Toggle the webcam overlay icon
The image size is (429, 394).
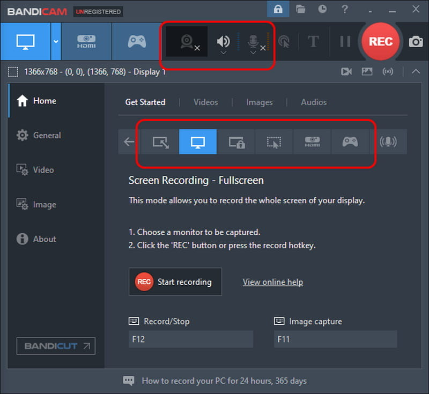click(187, 42)
